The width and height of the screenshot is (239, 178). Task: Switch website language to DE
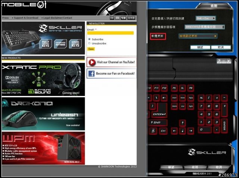pyautogui.click(x=112, y=18)
